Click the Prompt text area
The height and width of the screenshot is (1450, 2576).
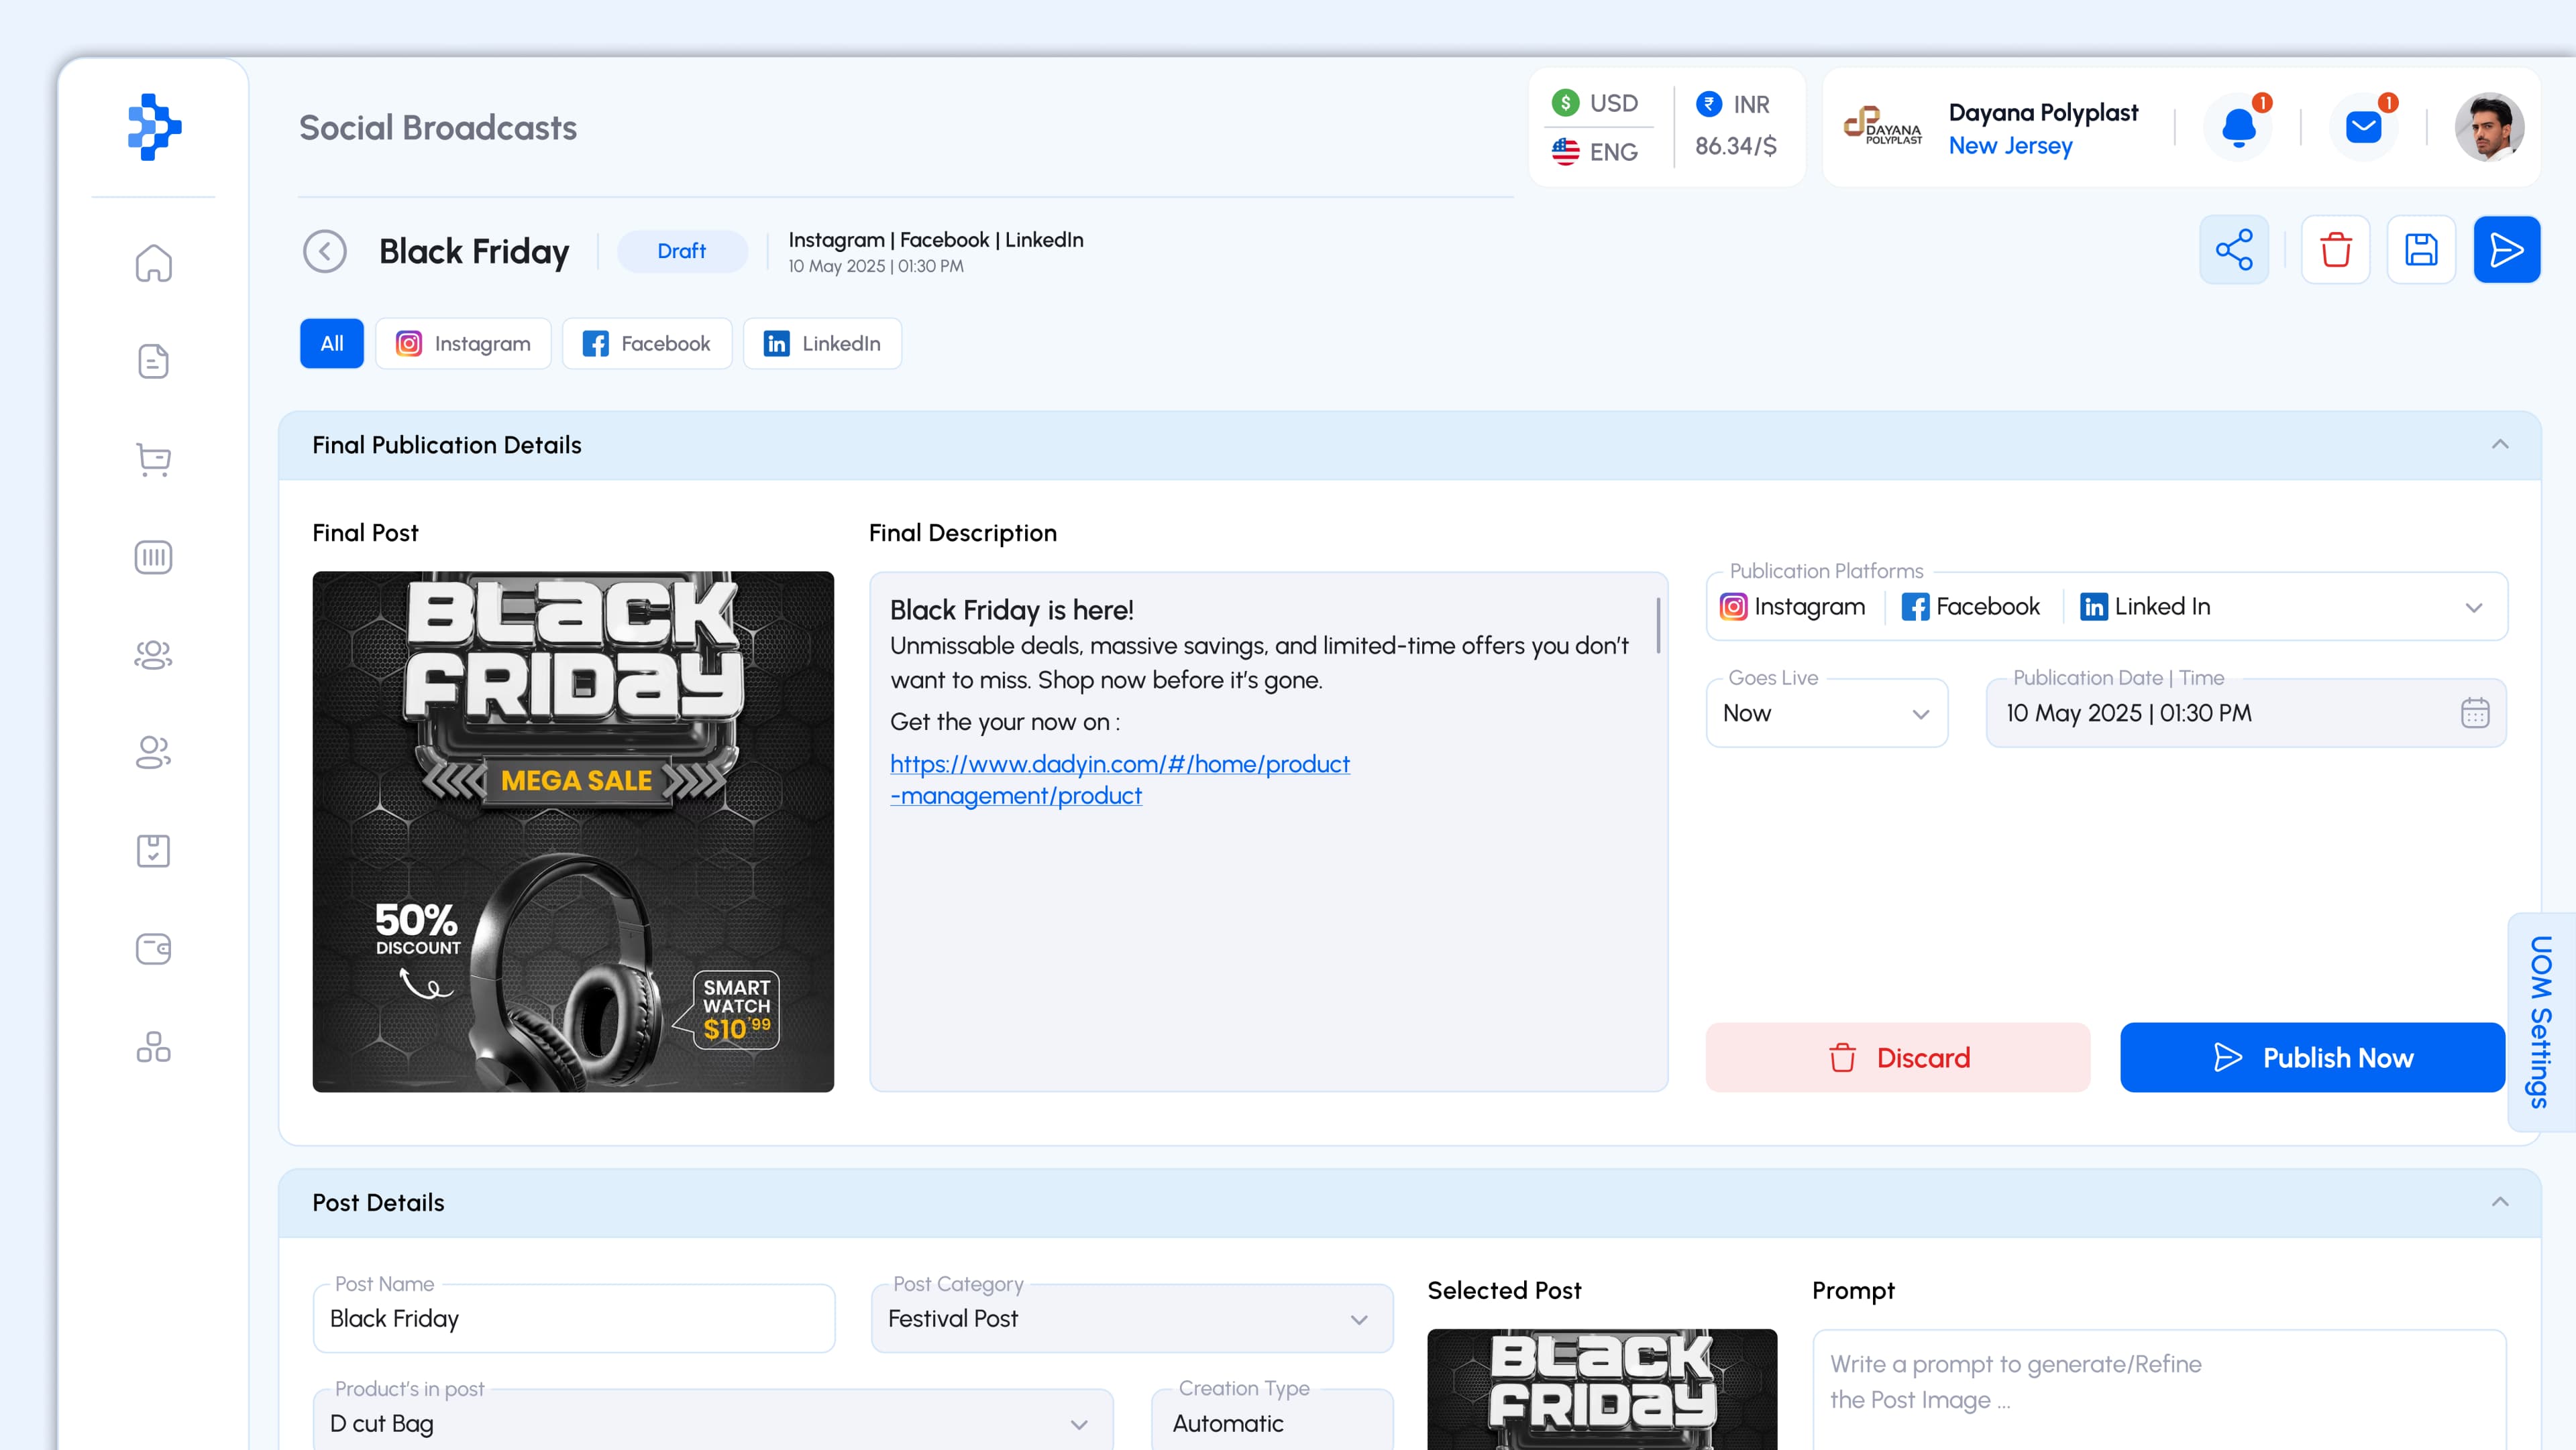click(x=2159, y=1390)
